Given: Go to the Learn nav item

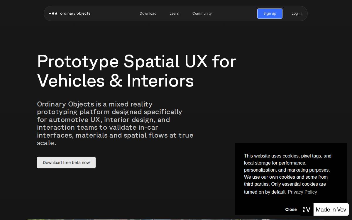Looking at the screenshot, I should (174, 13).
